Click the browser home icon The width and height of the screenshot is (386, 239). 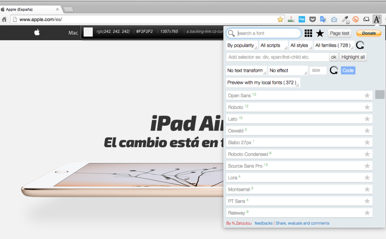4,19
